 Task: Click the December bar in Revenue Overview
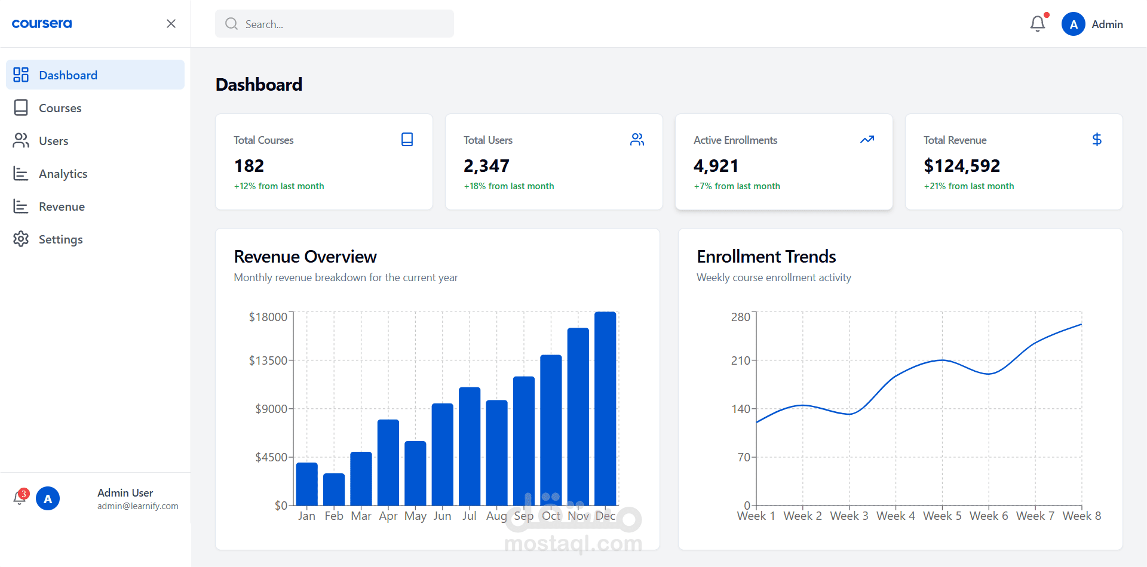[605, 408]
